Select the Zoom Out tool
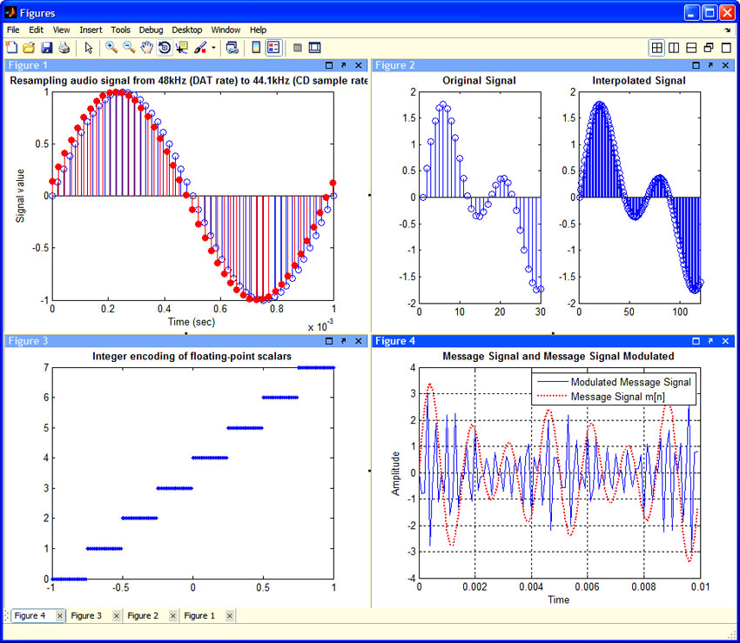 [x=127, y=48]
